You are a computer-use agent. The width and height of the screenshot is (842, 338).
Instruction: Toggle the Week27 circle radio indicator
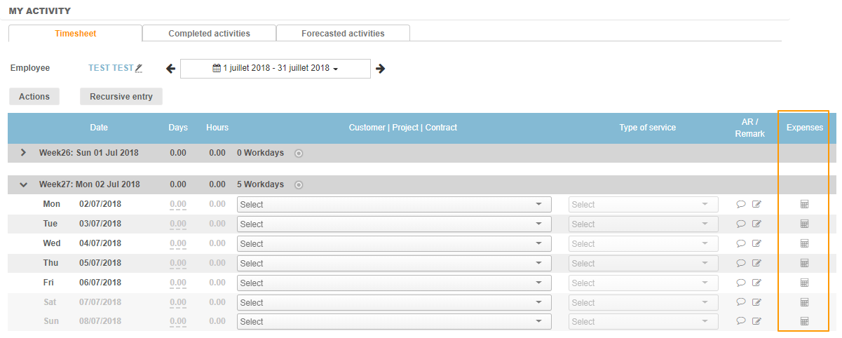click(x=299, y=185)
